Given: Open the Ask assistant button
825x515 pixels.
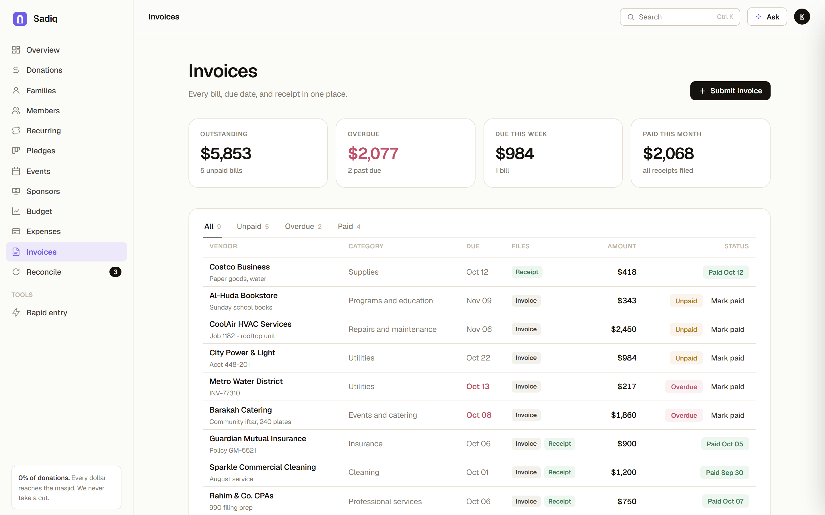Looking at the screenshot, I should pos(767,17).
